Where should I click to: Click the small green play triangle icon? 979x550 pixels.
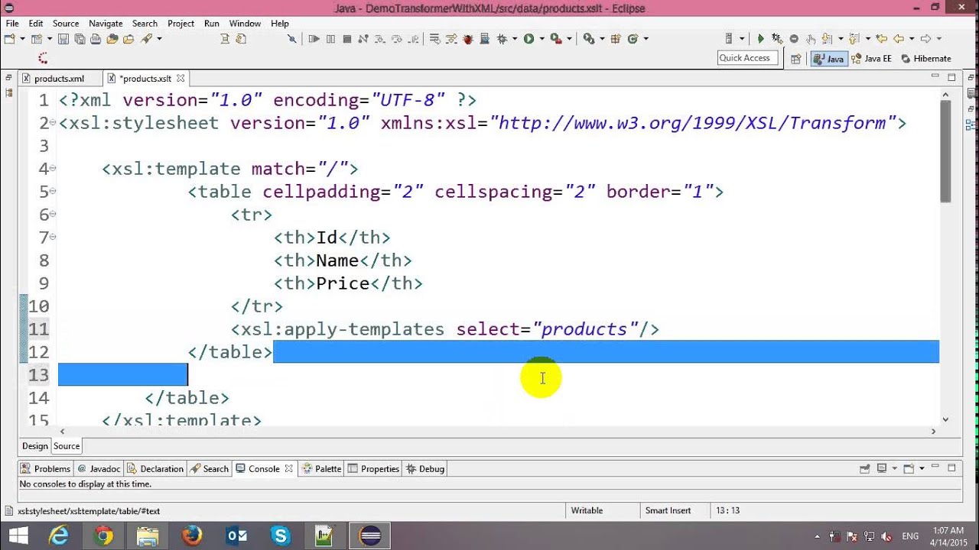click(761, 38)
